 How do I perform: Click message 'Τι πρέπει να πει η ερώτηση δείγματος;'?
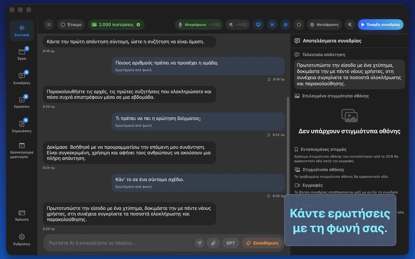pyautogui.click(x=198, y=121)
